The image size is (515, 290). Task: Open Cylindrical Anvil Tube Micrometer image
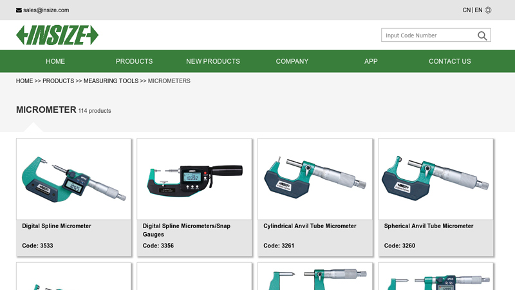point(315,179)
